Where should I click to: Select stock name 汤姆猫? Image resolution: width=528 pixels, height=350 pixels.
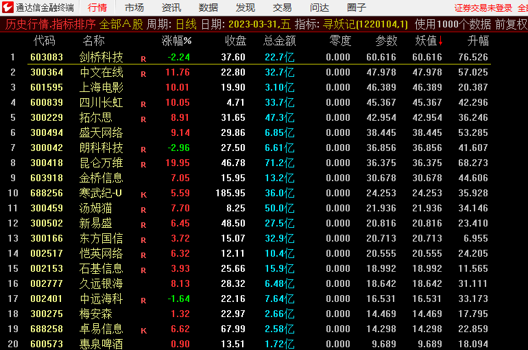point(95,208)
